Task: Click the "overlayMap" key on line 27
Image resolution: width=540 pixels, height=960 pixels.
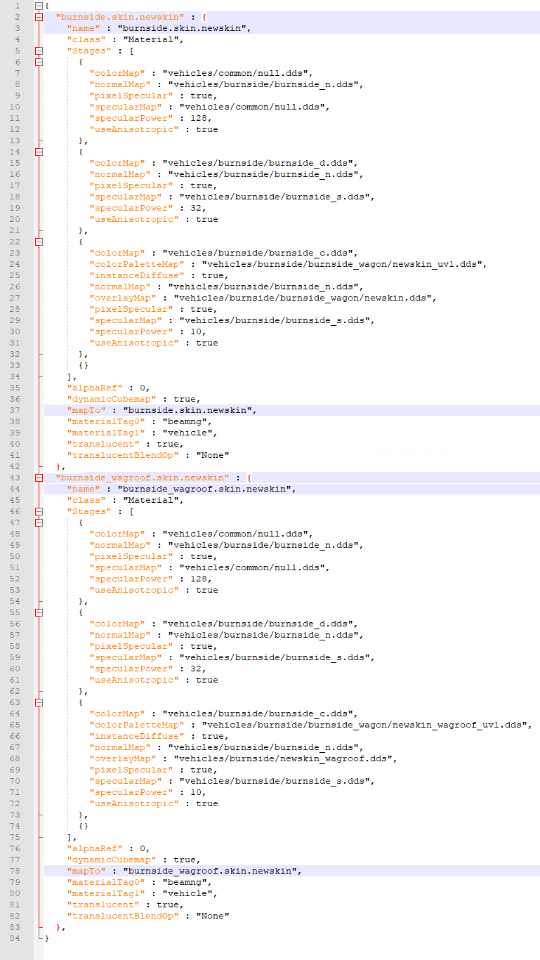Action: pyautogui.click(x=124, y=298)
